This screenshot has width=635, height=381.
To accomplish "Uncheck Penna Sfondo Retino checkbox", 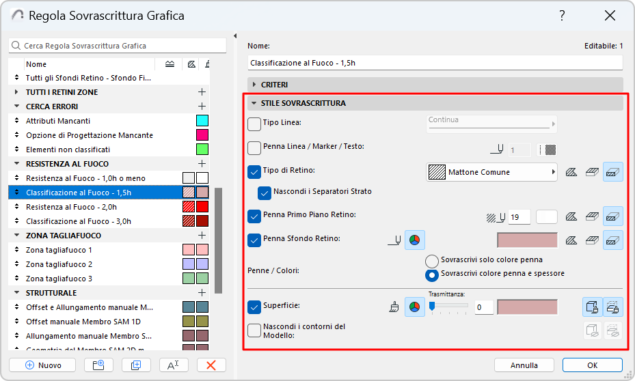I will click(254, 240).
